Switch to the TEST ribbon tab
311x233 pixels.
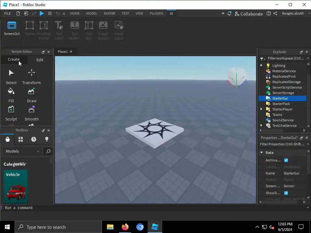(125, 13)
